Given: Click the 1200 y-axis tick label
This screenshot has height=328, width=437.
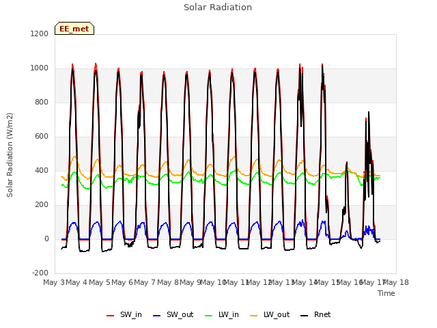Looking at the screenshot, I should coord(40,33).
